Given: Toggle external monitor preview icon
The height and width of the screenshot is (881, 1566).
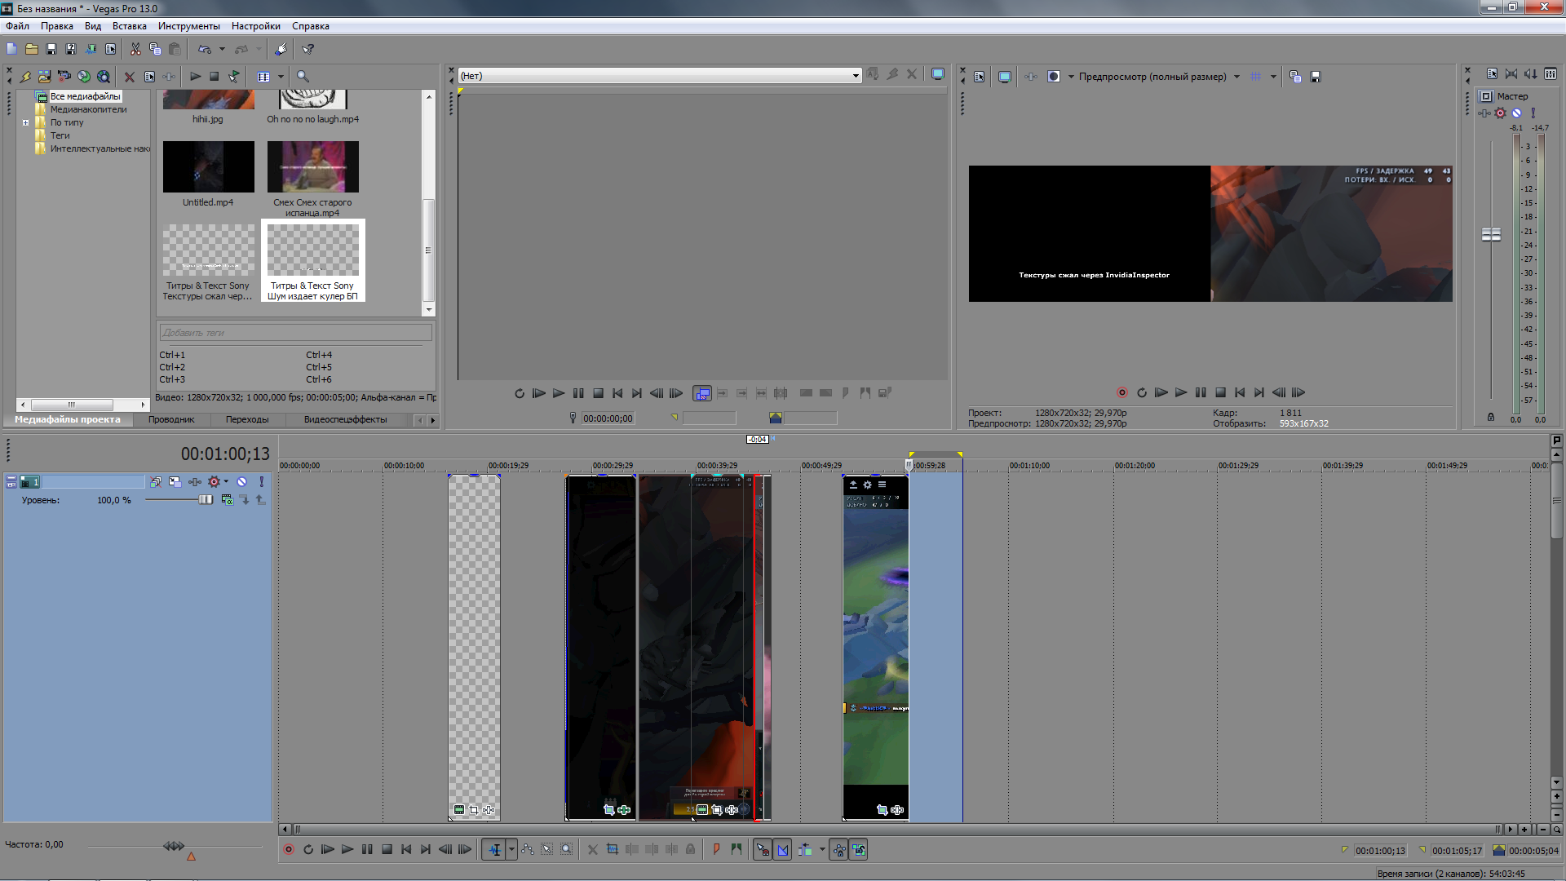Looking at the screenshot, I should click(x=1005, y=77).
